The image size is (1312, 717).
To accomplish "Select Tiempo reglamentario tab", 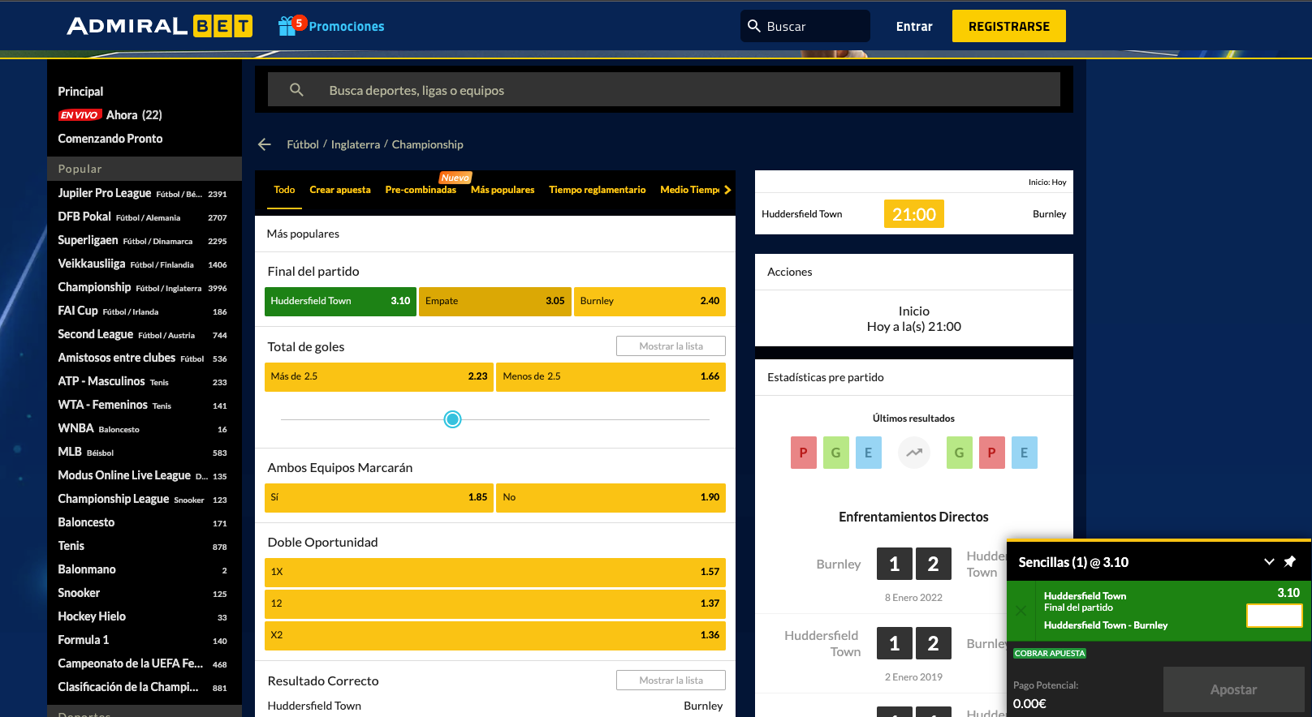I will click(598, 190).
